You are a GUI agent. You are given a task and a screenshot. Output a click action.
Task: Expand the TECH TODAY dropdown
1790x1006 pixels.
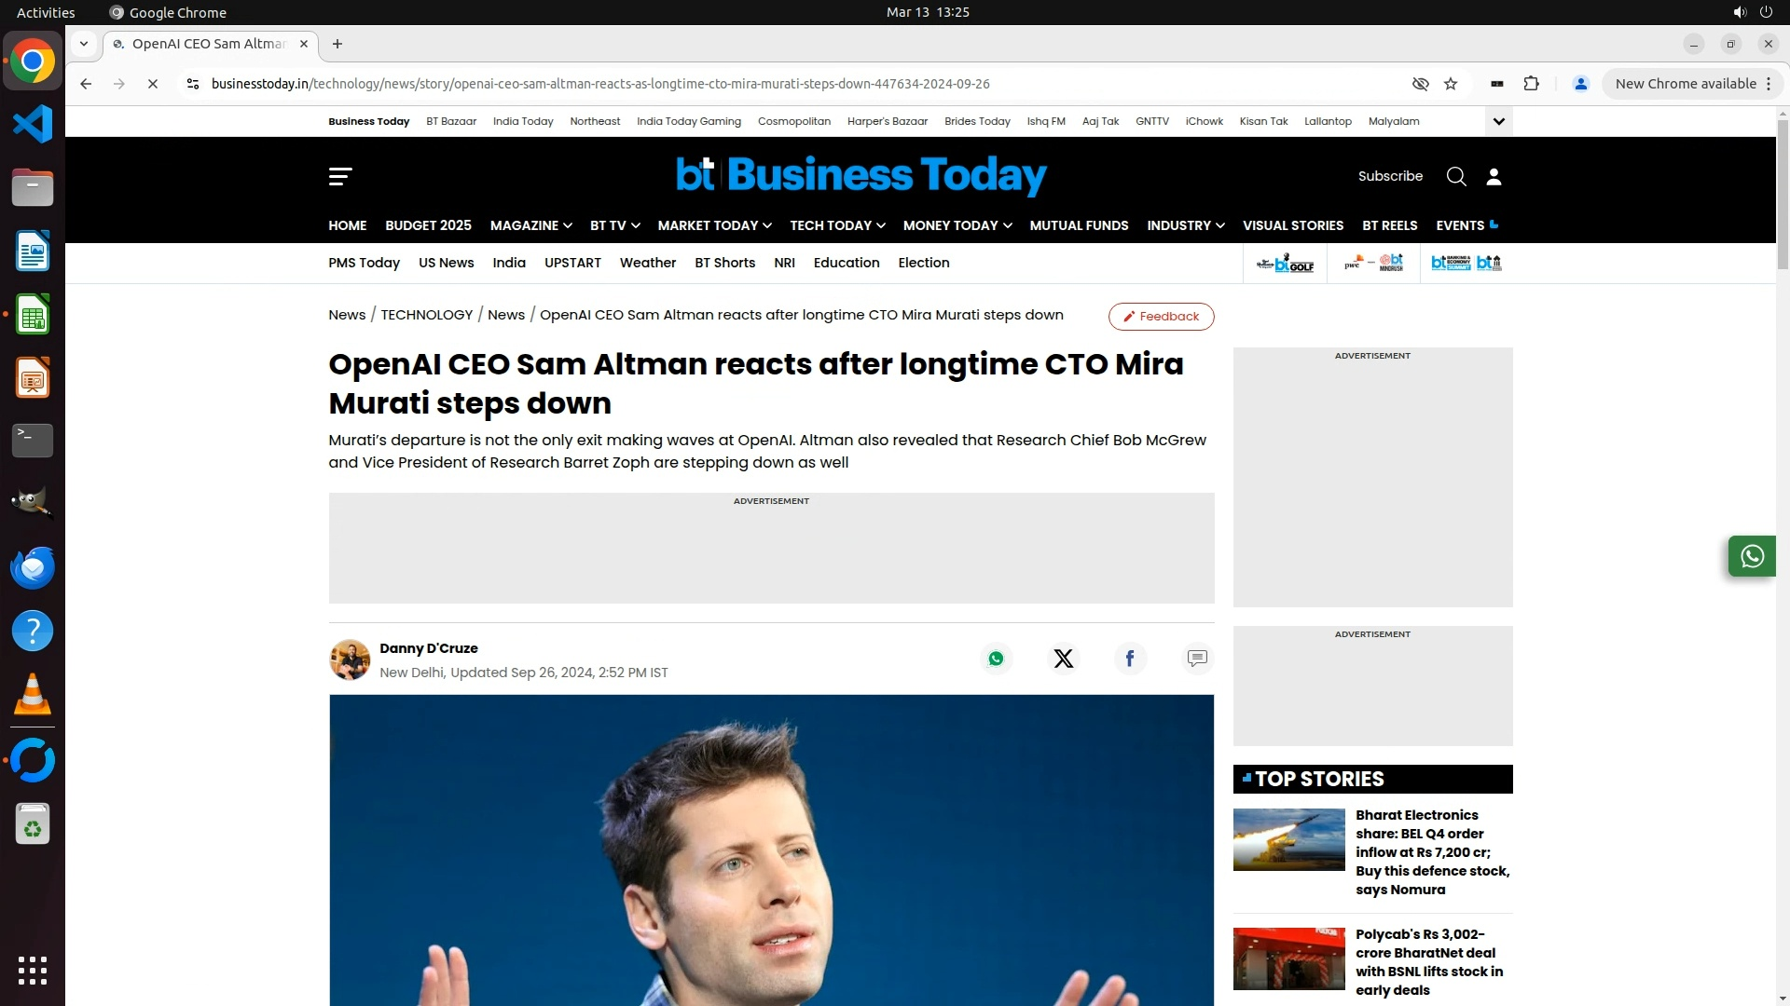(836, 225)
